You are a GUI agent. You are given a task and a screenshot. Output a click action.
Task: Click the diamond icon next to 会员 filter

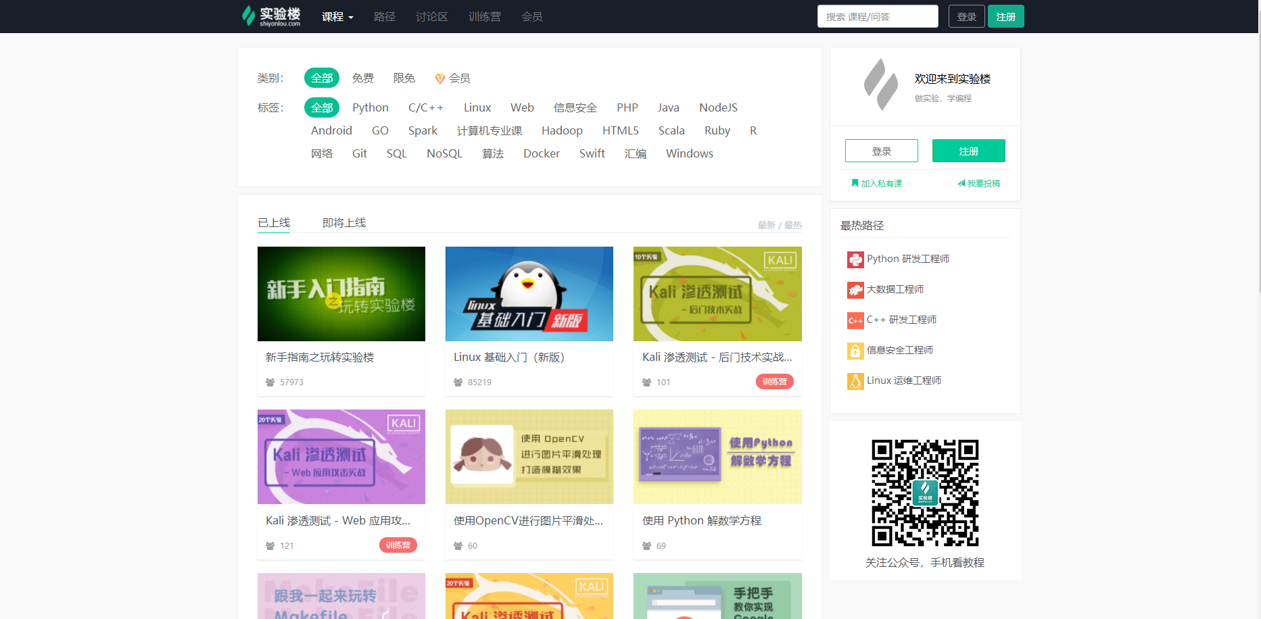(x=440, y=78)
